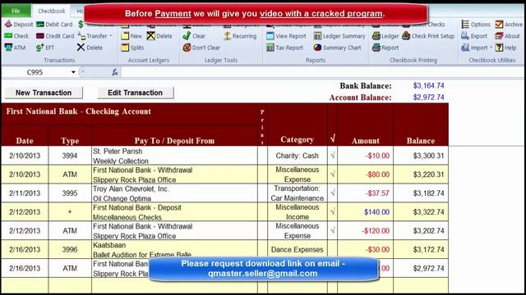Click Ledger in Checkbook Printing group

[x=385, y=36]
